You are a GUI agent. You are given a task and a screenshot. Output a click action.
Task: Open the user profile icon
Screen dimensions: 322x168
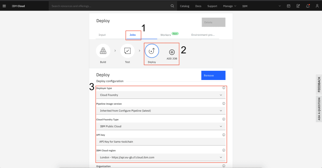click(317, 6)
